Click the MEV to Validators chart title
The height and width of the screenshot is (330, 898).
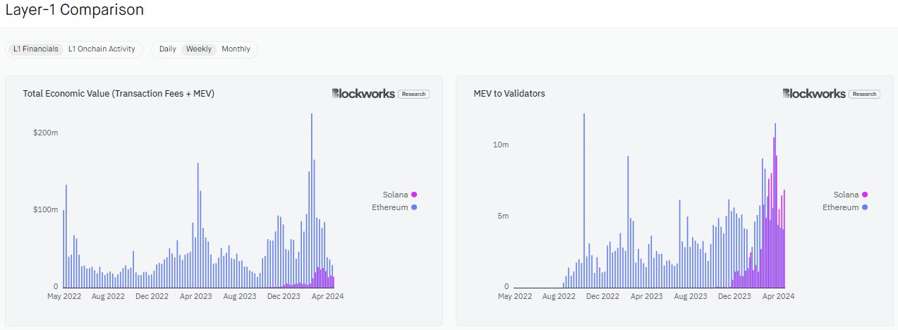point(509,94)
